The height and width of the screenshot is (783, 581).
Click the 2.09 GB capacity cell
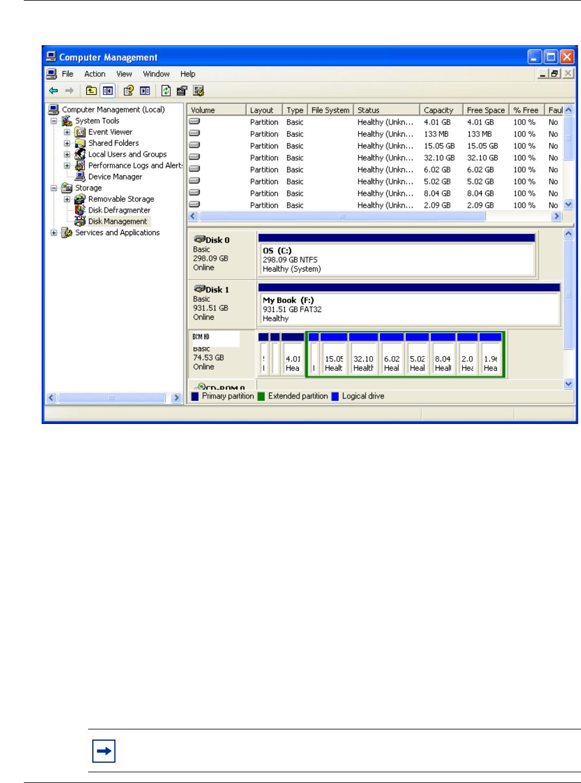pos(437,205)
